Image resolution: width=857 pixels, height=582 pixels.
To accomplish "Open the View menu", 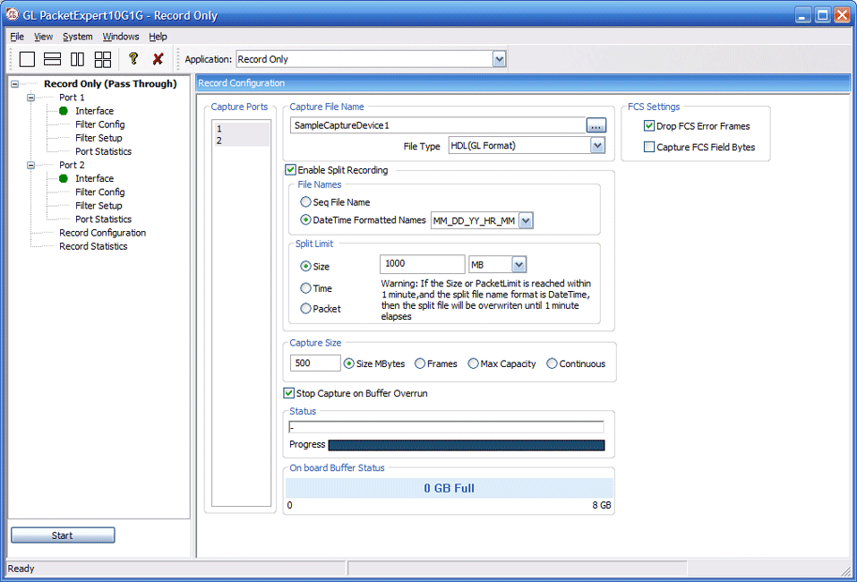I will [43, 37].
